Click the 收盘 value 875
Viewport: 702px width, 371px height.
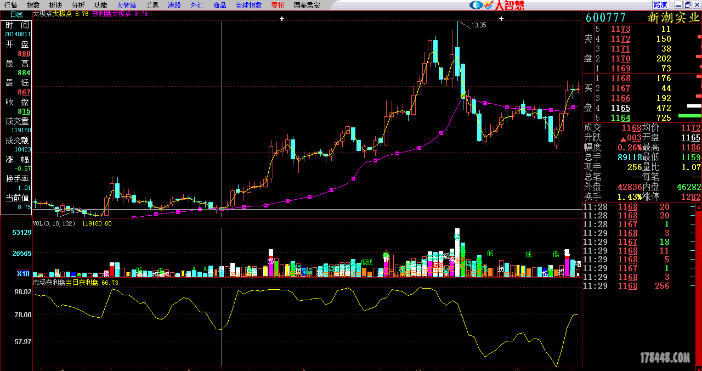point(24,111)
